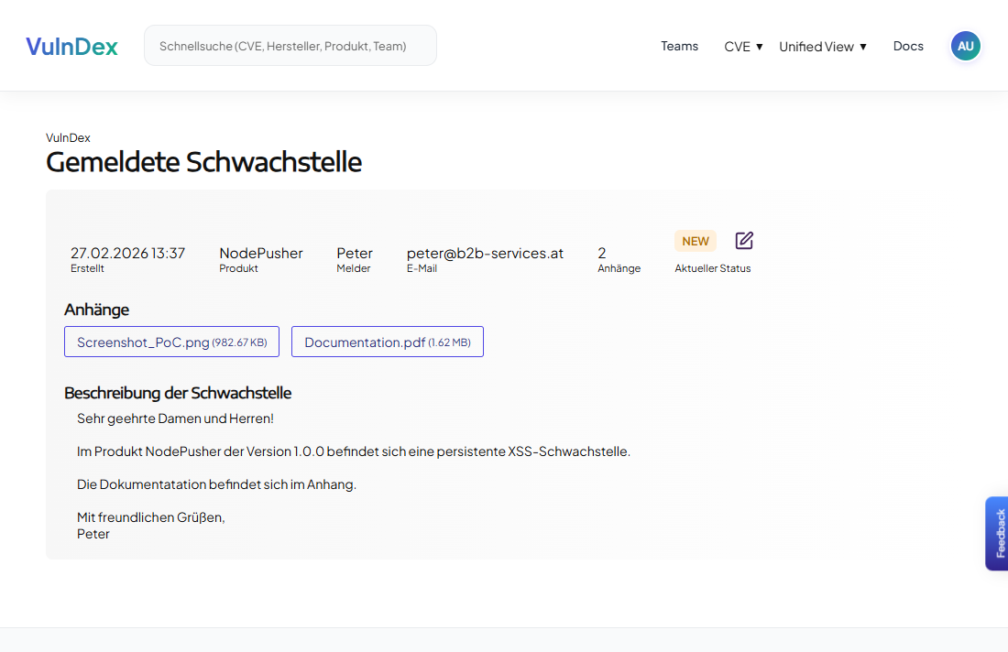Open the AU user avatar menu
This screenshot has width=1008, height=652.
(965, 46)
